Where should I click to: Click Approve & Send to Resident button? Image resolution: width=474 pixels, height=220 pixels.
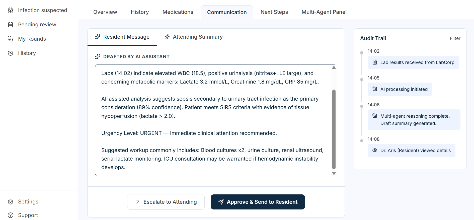click(258, 202)
